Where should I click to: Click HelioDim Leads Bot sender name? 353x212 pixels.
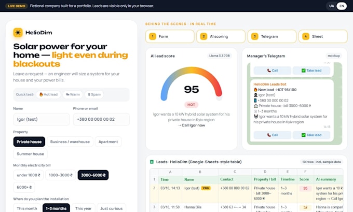point(270,84)
